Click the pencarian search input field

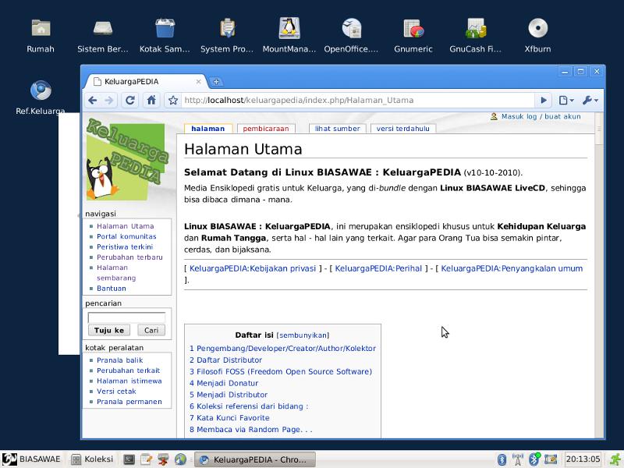pyautogui.click(x=126, y=317)
